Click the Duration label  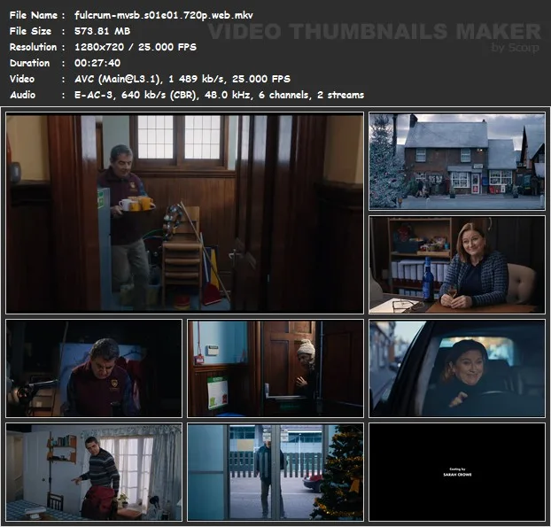pyautogui.click(x=29, y=63)
